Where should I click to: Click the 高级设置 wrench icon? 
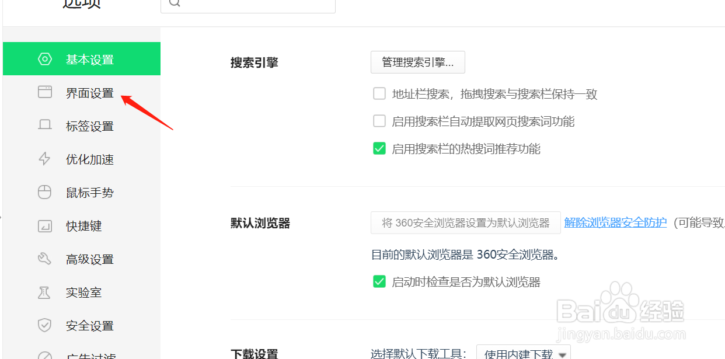tap(45, 259)
